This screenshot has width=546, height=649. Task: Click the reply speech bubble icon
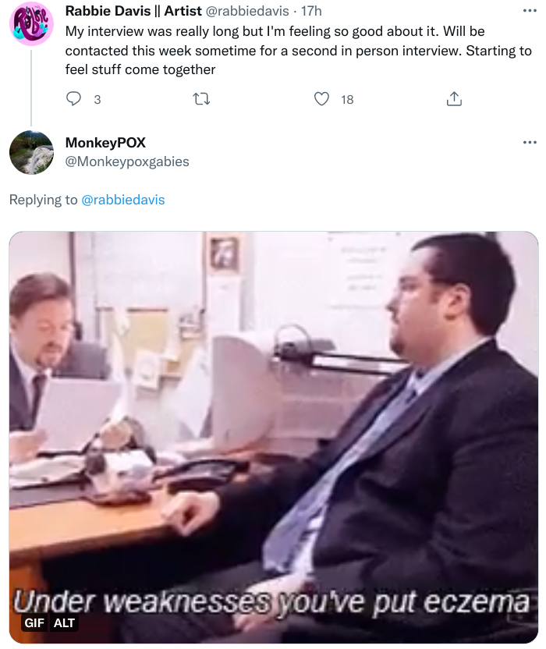[73, 99]
